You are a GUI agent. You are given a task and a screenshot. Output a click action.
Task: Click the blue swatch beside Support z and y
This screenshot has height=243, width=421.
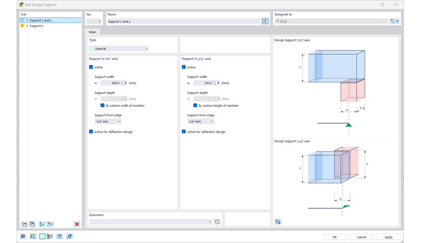click(22, 20)
